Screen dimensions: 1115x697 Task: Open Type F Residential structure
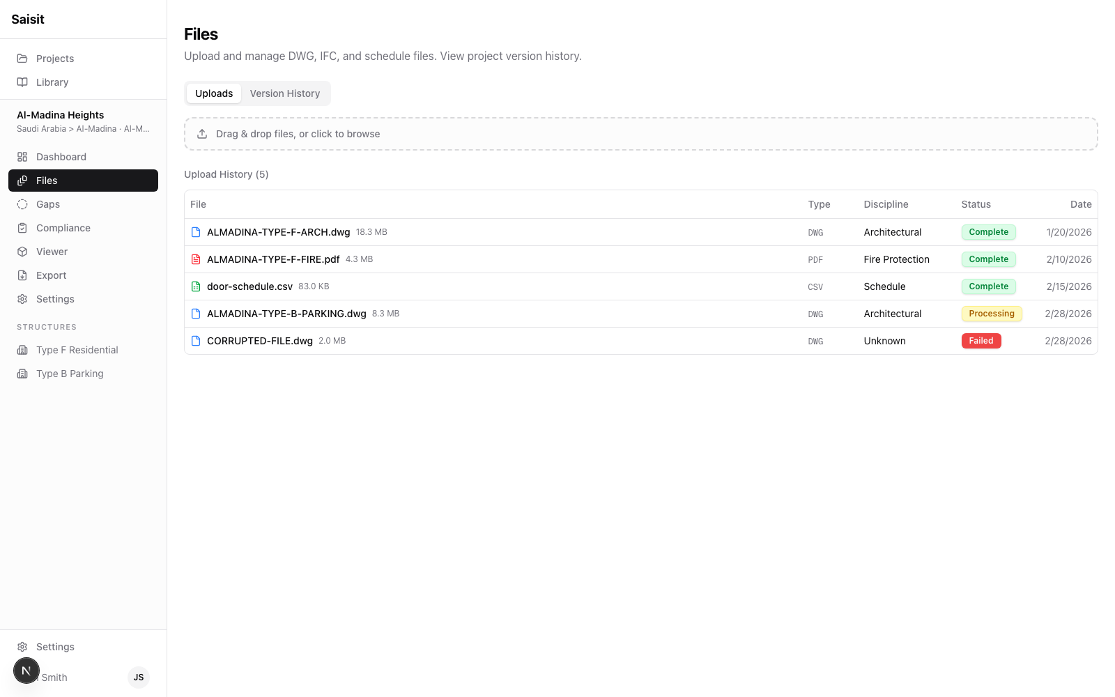pos(83,350)
